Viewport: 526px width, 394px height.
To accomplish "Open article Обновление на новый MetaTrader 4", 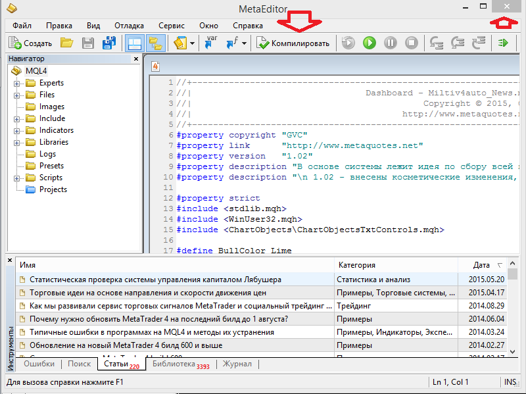I will (x=126, y=345).
